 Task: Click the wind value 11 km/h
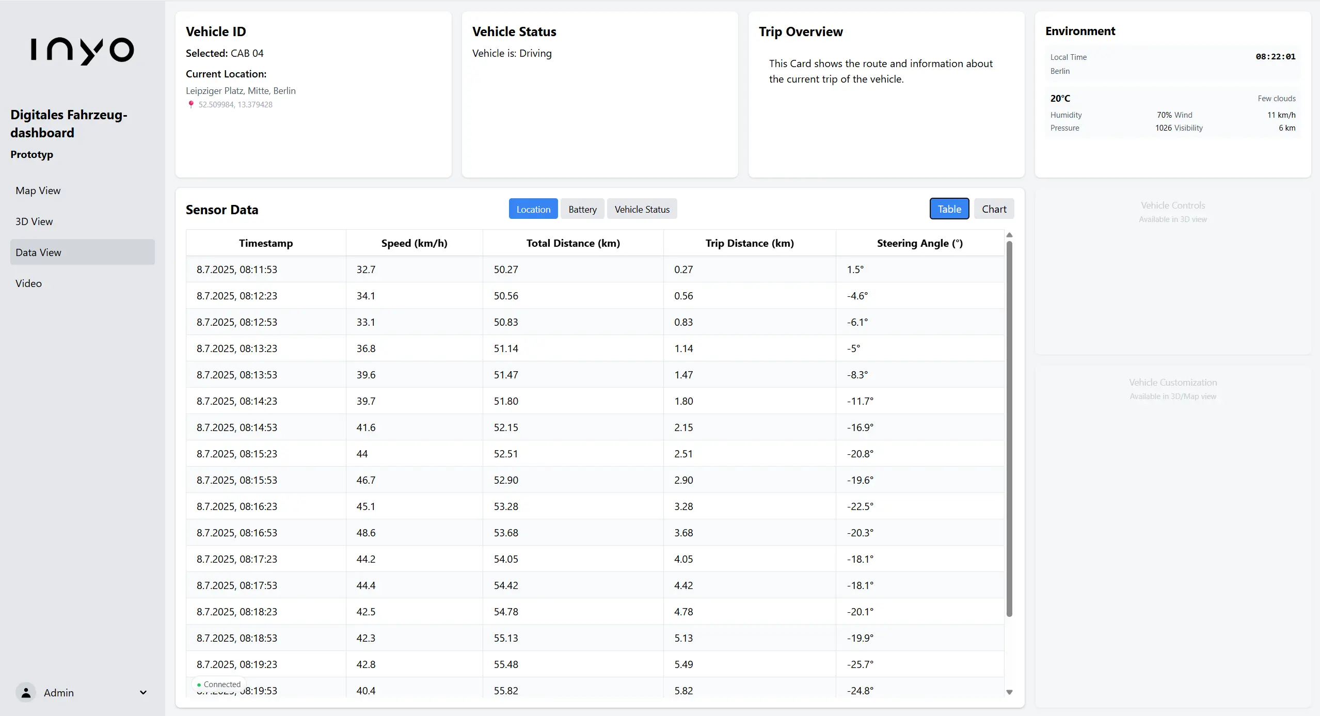point(1281,115)
